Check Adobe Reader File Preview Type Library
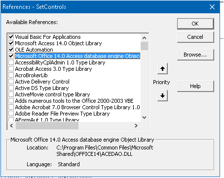Image resolution: width=224 pixels, height=178 pixels. tap(11, 114)
